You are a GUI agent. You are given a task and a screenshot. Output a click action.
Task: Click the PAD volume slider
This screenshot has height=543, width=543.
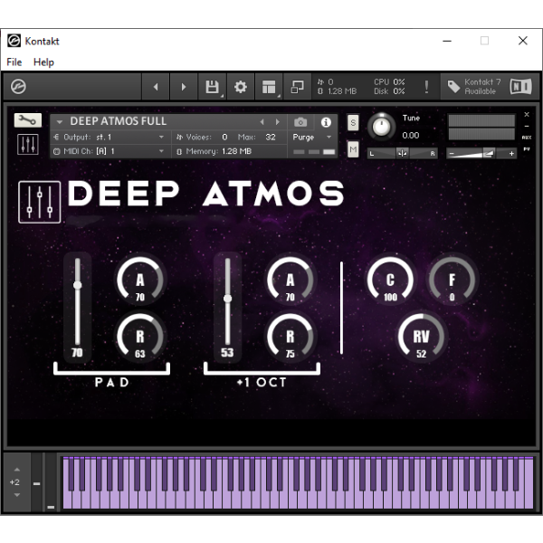pos(77,301)
